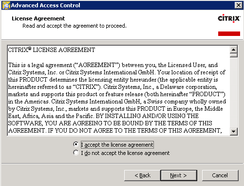
Task: Go to the previous step with Back
Action: coord(142,175)
